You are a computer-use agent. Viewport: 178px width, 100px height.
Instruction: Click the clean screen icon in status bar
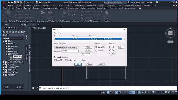tap(172, 92)
